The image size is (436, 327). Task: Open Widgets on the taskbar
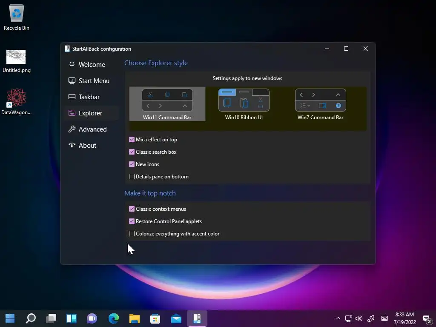[x=72, y=318]
